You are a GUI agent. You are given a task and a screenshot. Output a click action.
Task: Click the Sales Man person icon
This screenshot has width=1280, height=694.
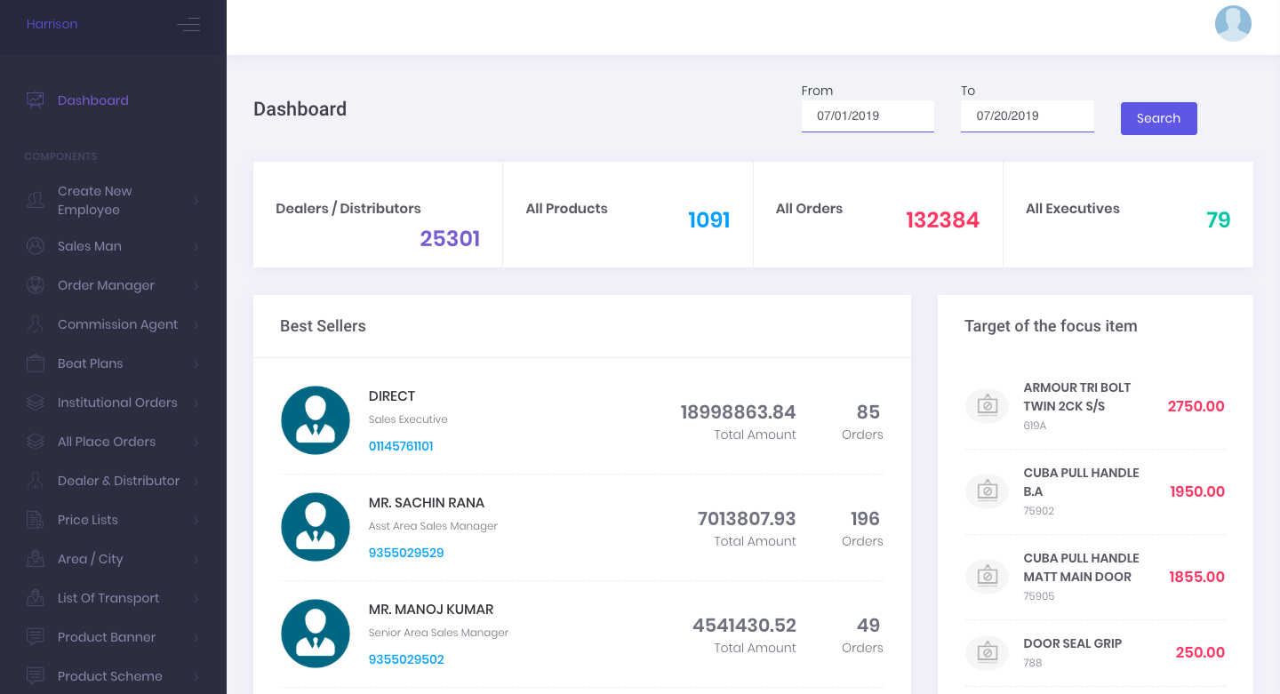[35, 246]
